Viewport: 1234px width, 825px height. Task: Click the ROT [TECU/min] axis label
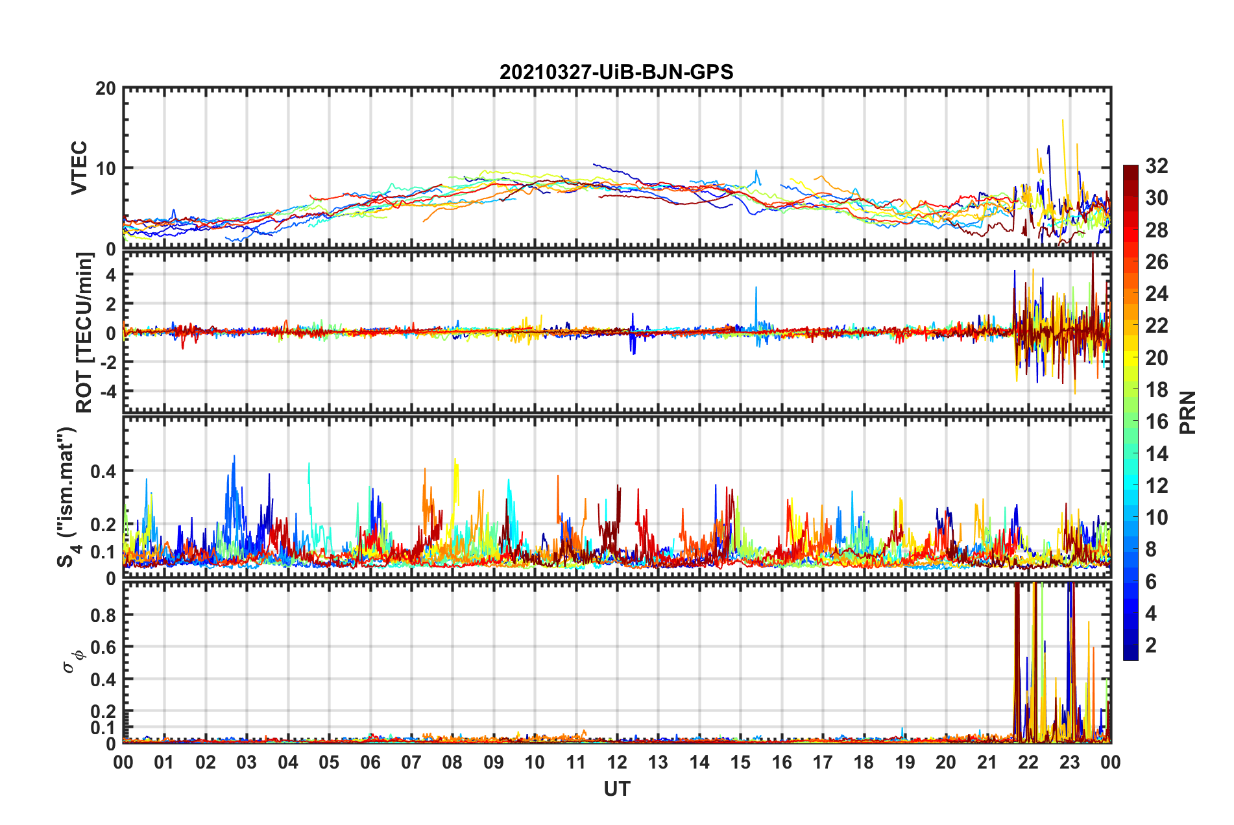[84, 333]
